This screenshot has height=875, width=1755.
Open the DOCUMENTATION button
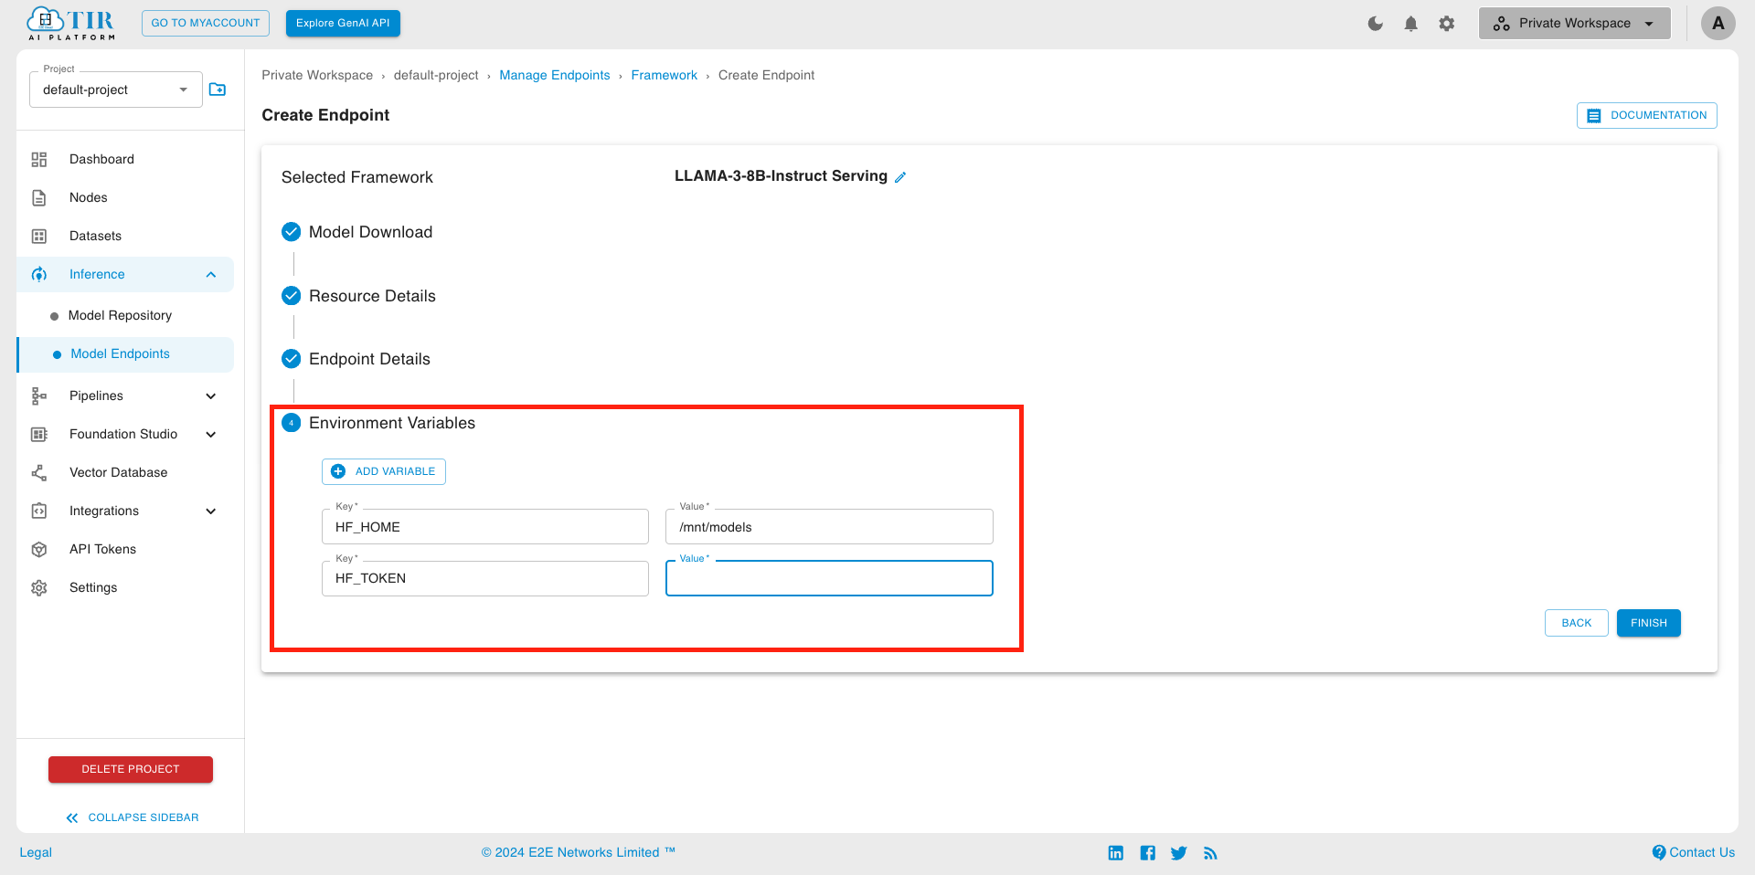1646,116
